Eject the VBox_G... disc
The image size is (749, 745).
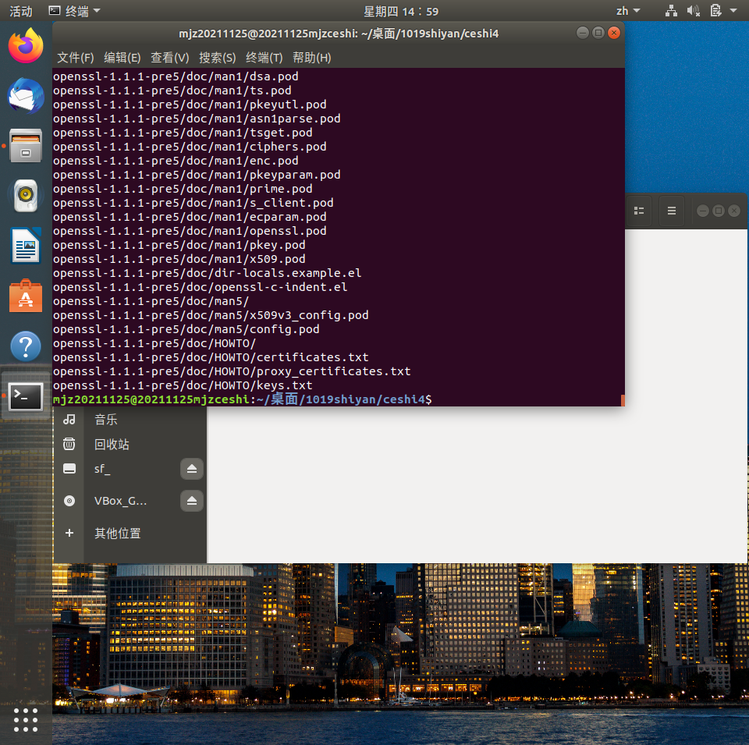point(192,501)
